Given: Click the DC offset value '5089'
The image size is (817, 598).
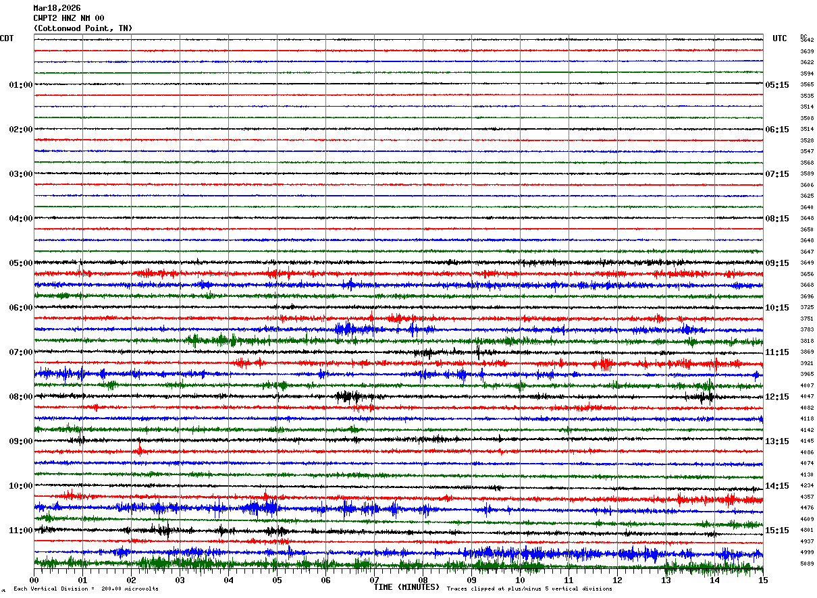Looking at the screenshot, I should coord(807,564).
